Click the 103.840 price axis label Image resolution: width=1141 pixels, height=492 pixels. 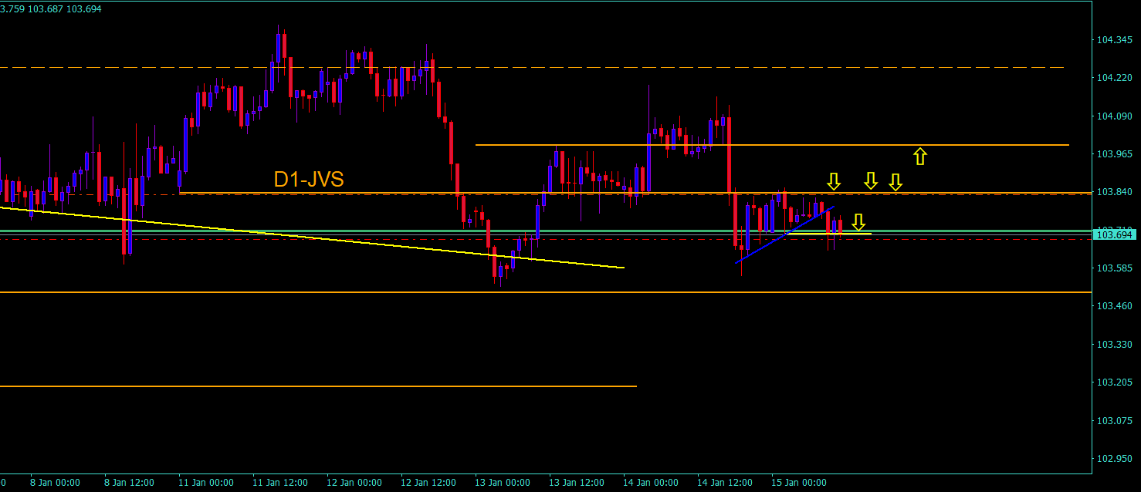point(1114,192)
